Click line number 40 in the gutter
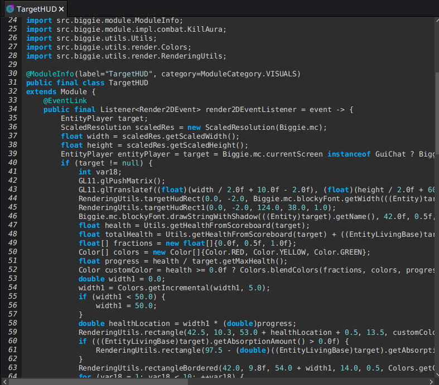 [13, 163]
